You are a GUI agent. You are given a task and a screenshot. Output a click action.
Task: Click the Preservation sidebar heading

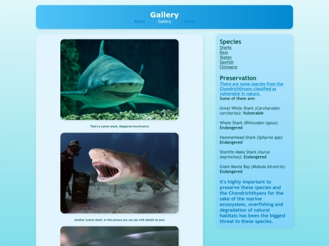238,78
